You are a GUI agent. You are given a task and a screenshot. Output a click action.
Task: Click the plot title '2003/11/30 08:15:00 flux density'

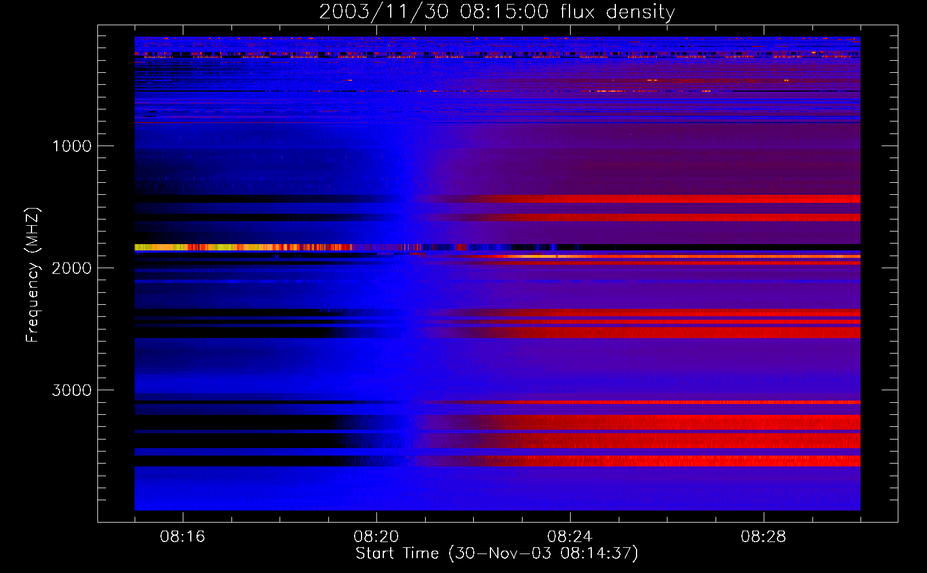click(x=497, y=11)
